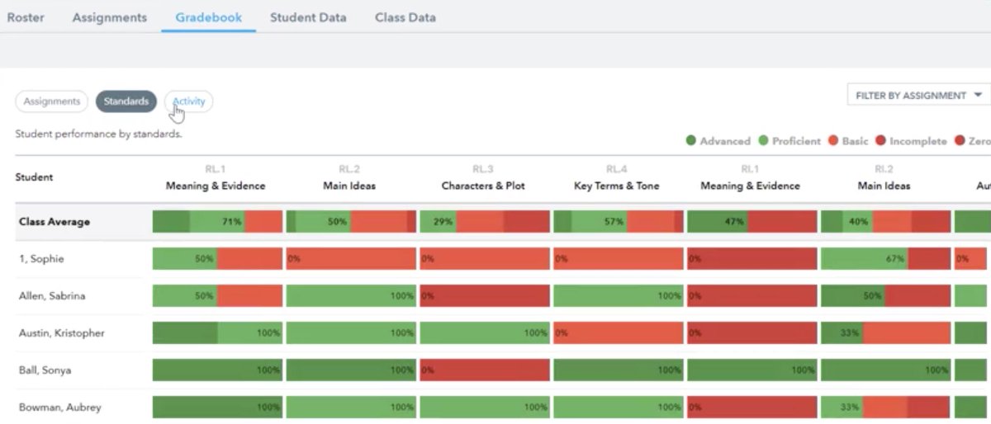
Task: Select the RL.4 Key Terms & Tone header
Action: [617, 177]
